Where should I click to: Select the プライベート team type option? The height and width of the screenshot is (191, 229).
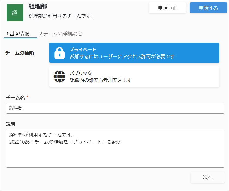click(x=134, y=53)
